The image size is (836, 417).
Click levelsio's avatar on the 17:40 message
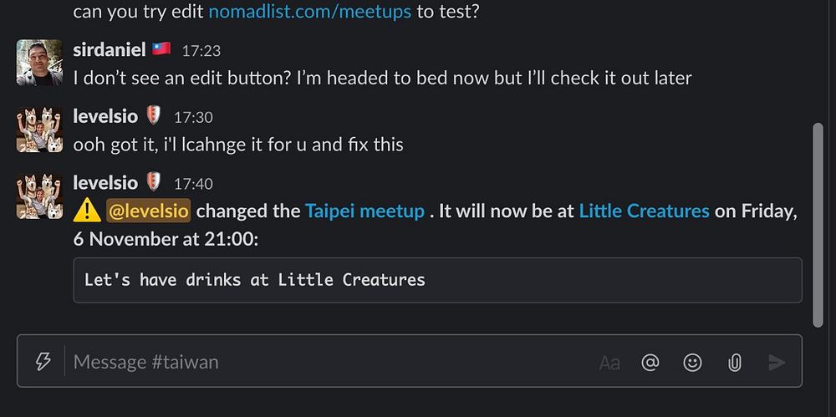pyautogui.click(x=39, y=196)
